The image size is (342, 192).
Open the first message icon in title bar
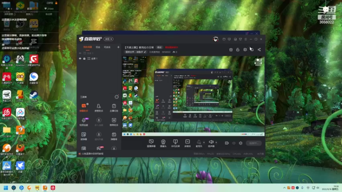pos(224,39)
